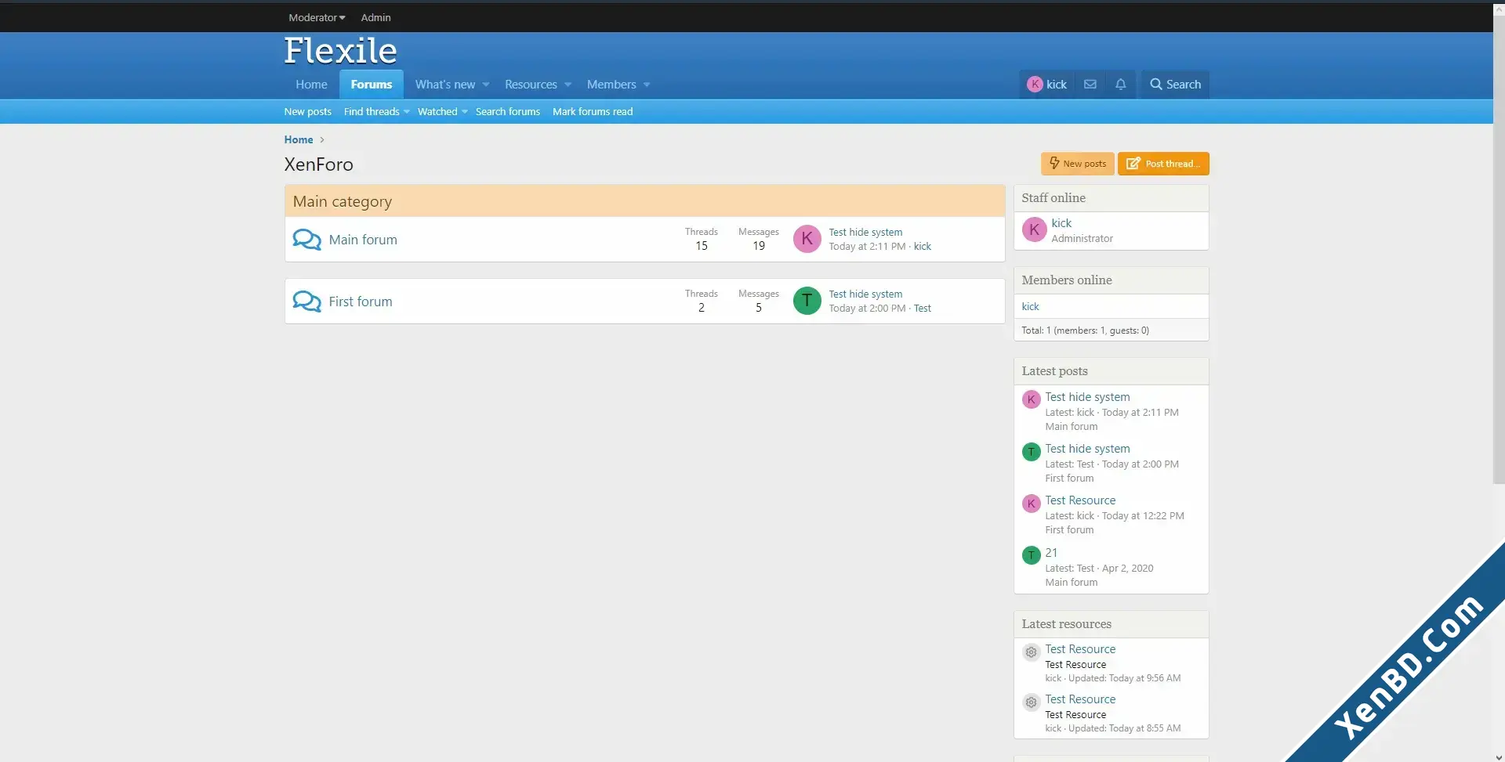Open Test hide system thread in the First forum row

[x=865, y=294]
